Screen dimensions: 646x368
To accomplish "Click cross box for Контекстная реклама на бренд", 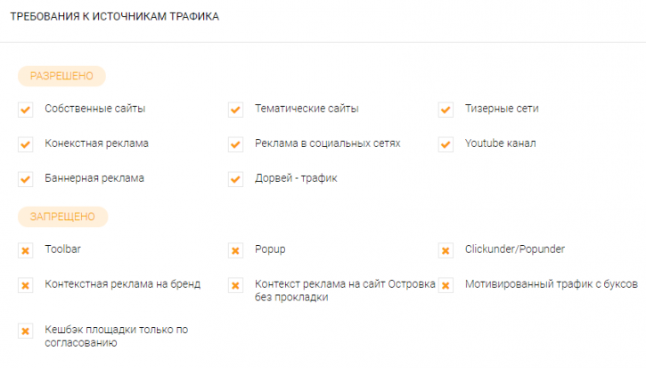I will pos(26,285).
